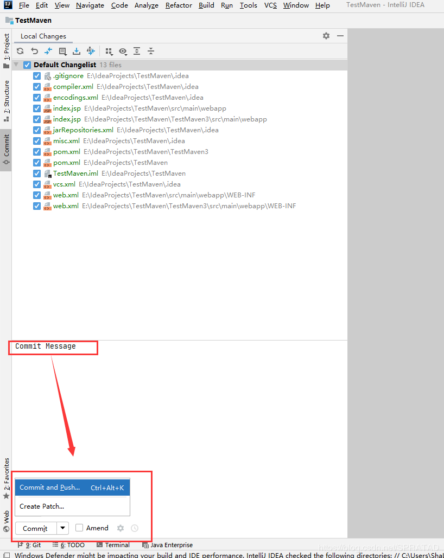The width and height of the screenshot is (444, 558).
Task: Uncheck the misc.xml checkbox
Action: click(x=37, y=141)
